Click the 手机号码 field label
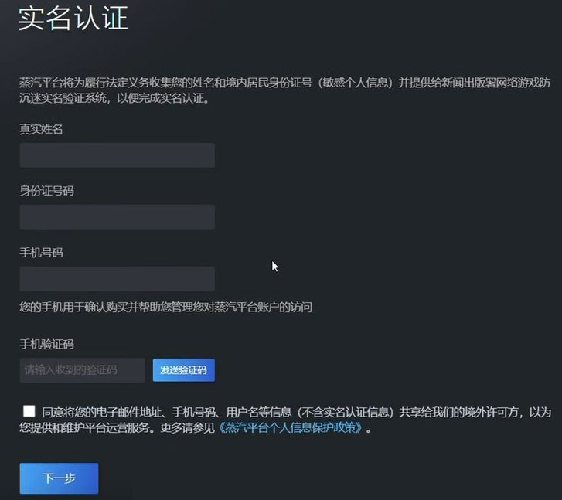This screenshot has height=500, width=562. (41, 253)
